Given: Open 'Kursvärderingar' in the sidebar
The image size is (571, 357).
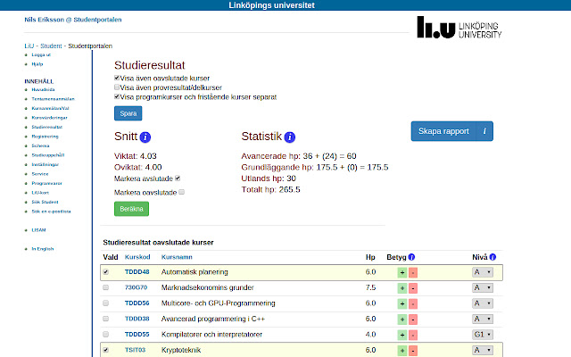Looking at the screenshot, I should 50,118.
